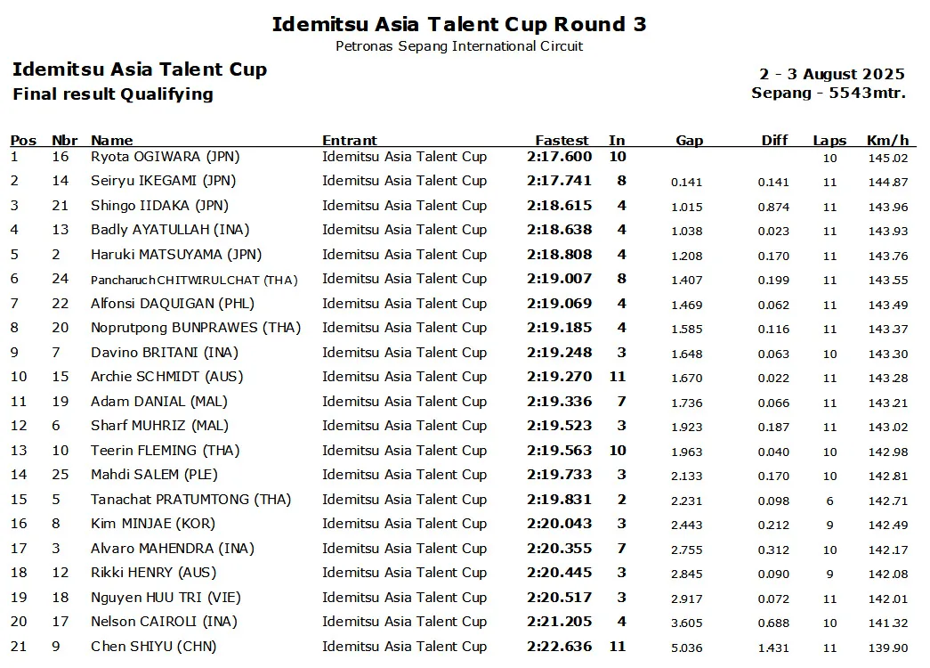930x668 pixels.
Task: Click rider name Ryota OGIWARA (JPN)
Action: pos(166,157)
